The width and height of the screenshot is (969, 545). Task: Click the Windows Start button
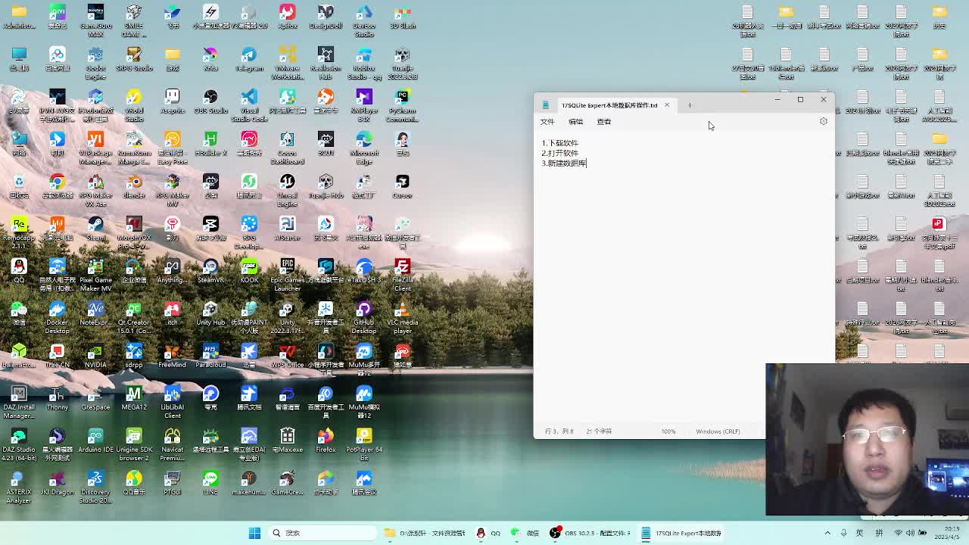(x=254, y=533)
